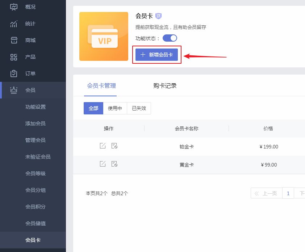Click the 订单 orders clipboard icon

[x=14, y=73]
